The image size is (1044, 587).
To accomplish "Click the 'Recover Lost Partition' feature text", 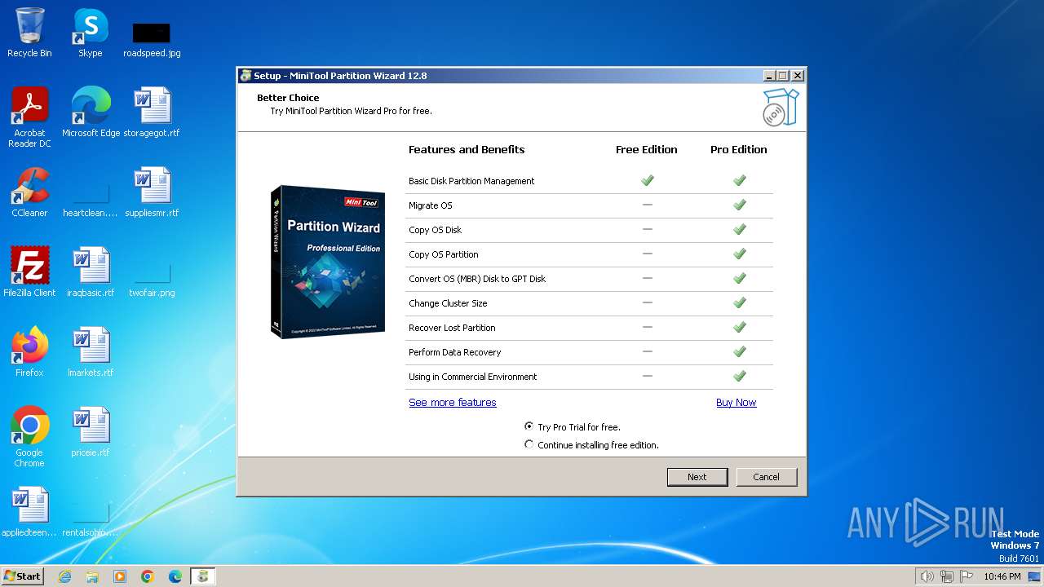I will [x=452, y=328].
